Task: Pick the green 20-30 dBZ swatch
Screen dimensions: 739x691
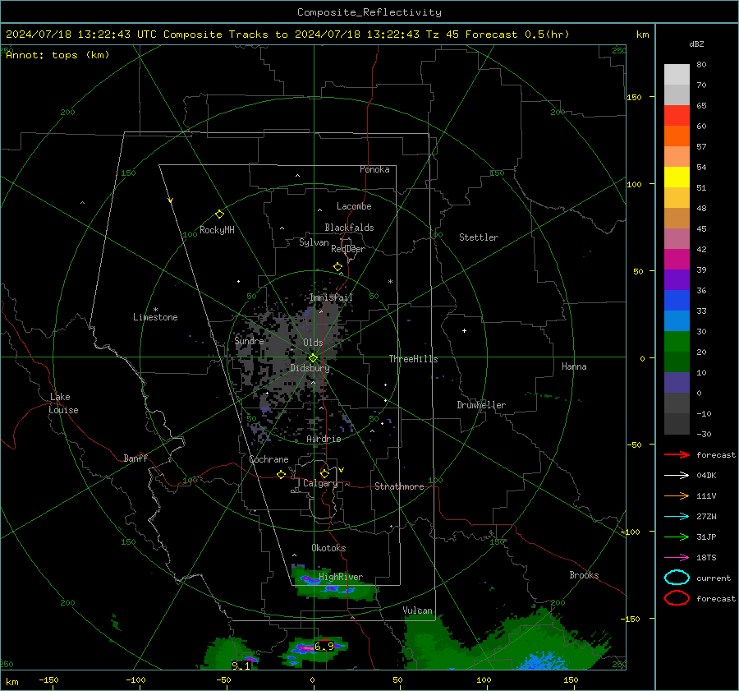Action: pyautogui.click(x=677, y=342)
